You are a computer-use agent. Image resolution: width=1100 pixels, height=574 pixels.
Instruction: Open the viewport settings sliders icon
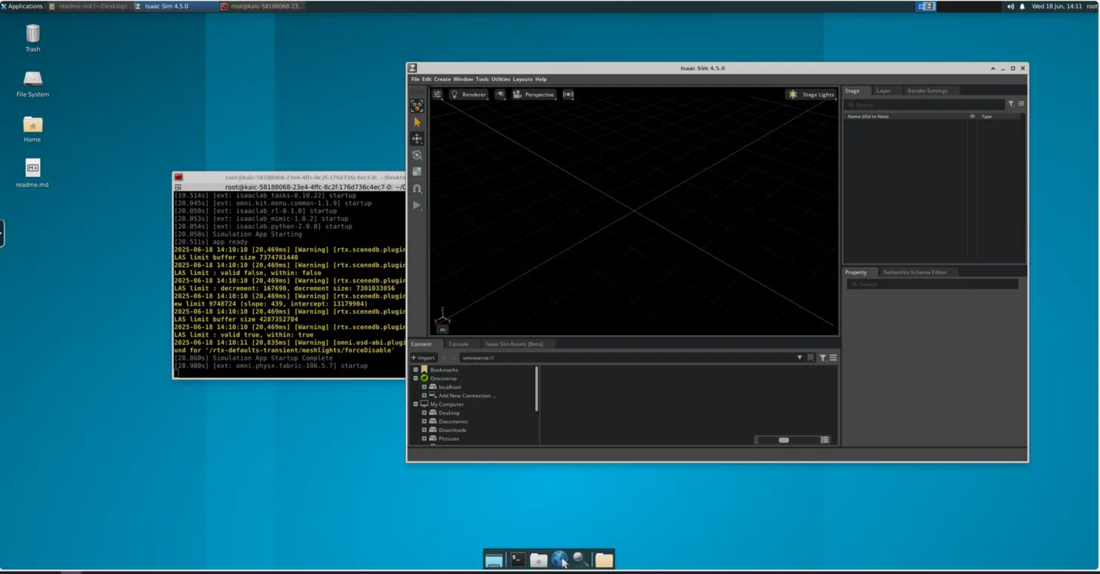coord(437,94)
